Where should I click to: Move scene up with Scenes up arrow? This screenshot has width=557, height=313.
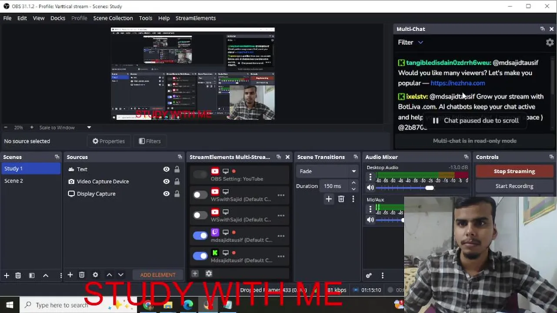point(46,275)
